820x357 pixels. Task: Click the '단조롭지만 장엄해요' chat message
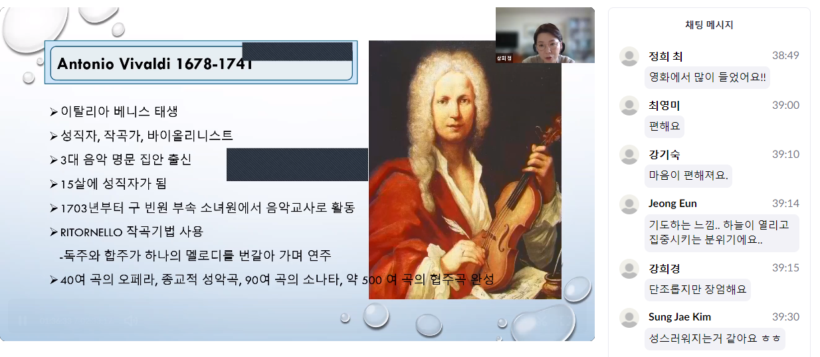point(697,289)
